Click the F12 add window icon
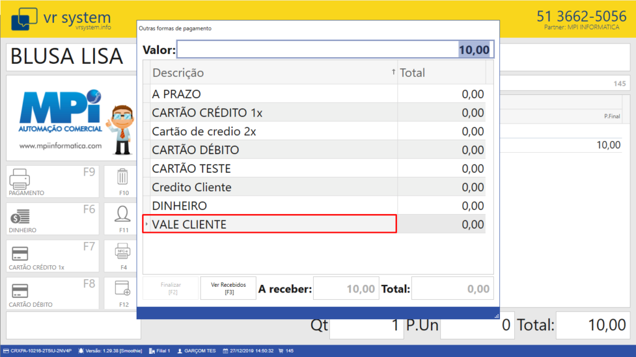The height and width of the screenshot is (357, 636). [x=122, y=289]
